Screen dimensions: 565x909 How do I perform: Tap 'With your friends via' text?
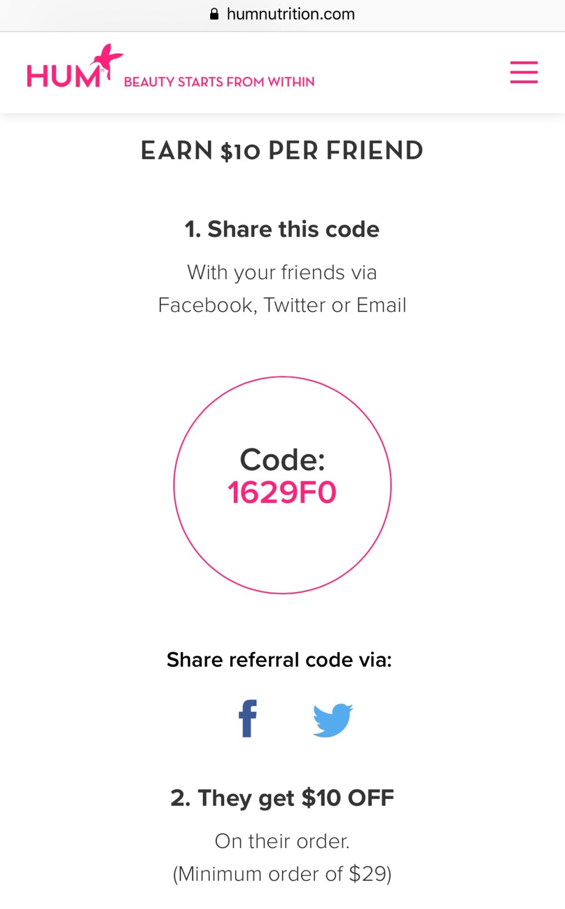click(282, 272)
